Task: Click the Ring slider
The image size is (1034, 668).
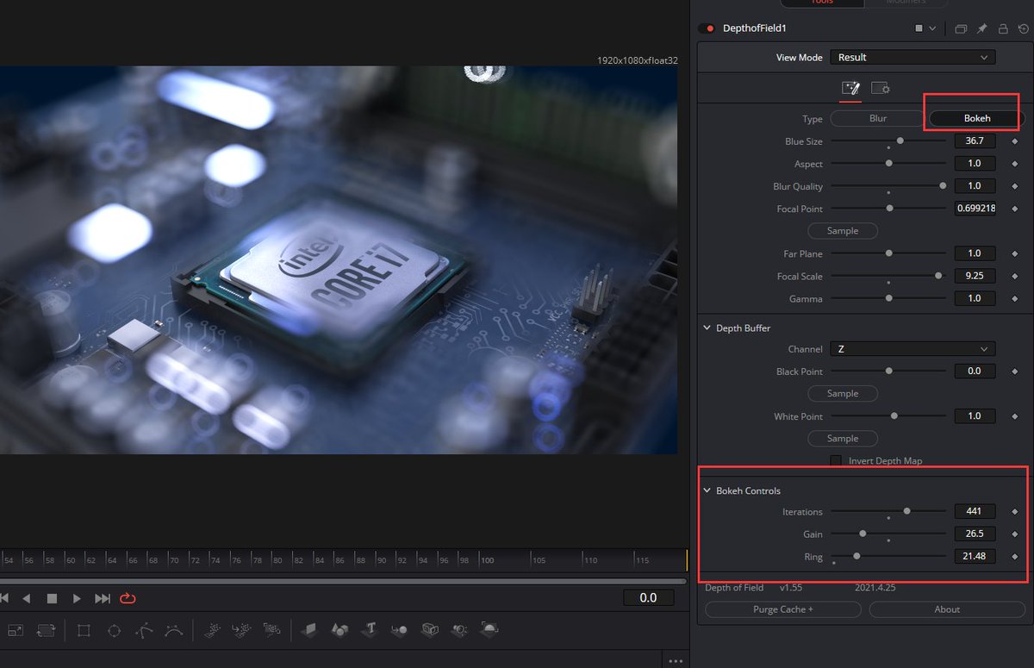Action: pyautogui.click(x=888, y=557)
